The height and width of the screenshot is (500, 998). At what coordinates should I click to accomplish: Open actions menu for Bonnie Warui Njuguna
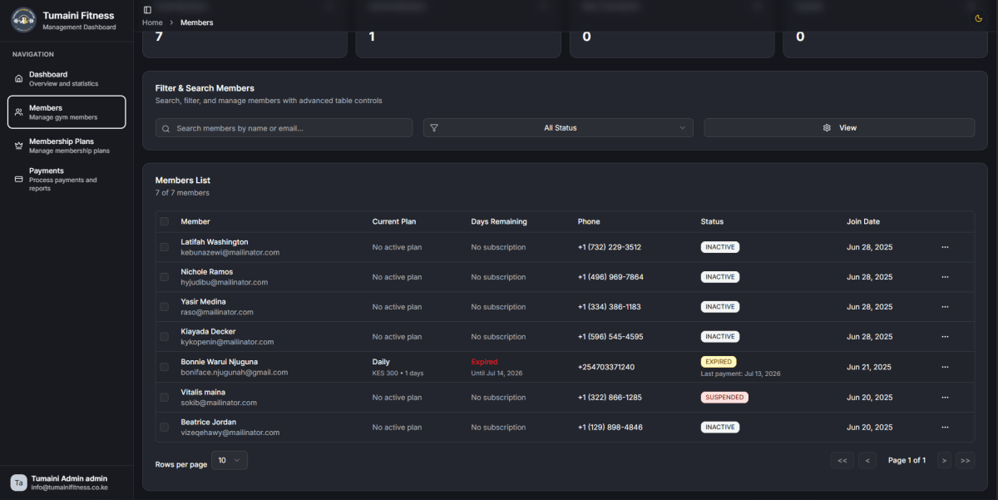click(x=945, y=367)
